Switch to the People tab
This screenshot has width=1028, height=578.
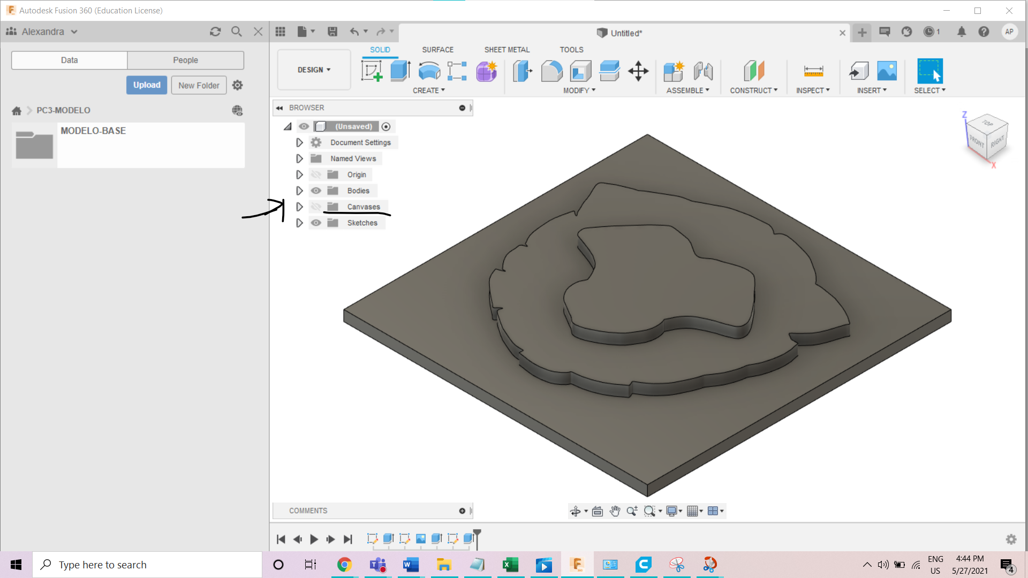tap(185, 60)
